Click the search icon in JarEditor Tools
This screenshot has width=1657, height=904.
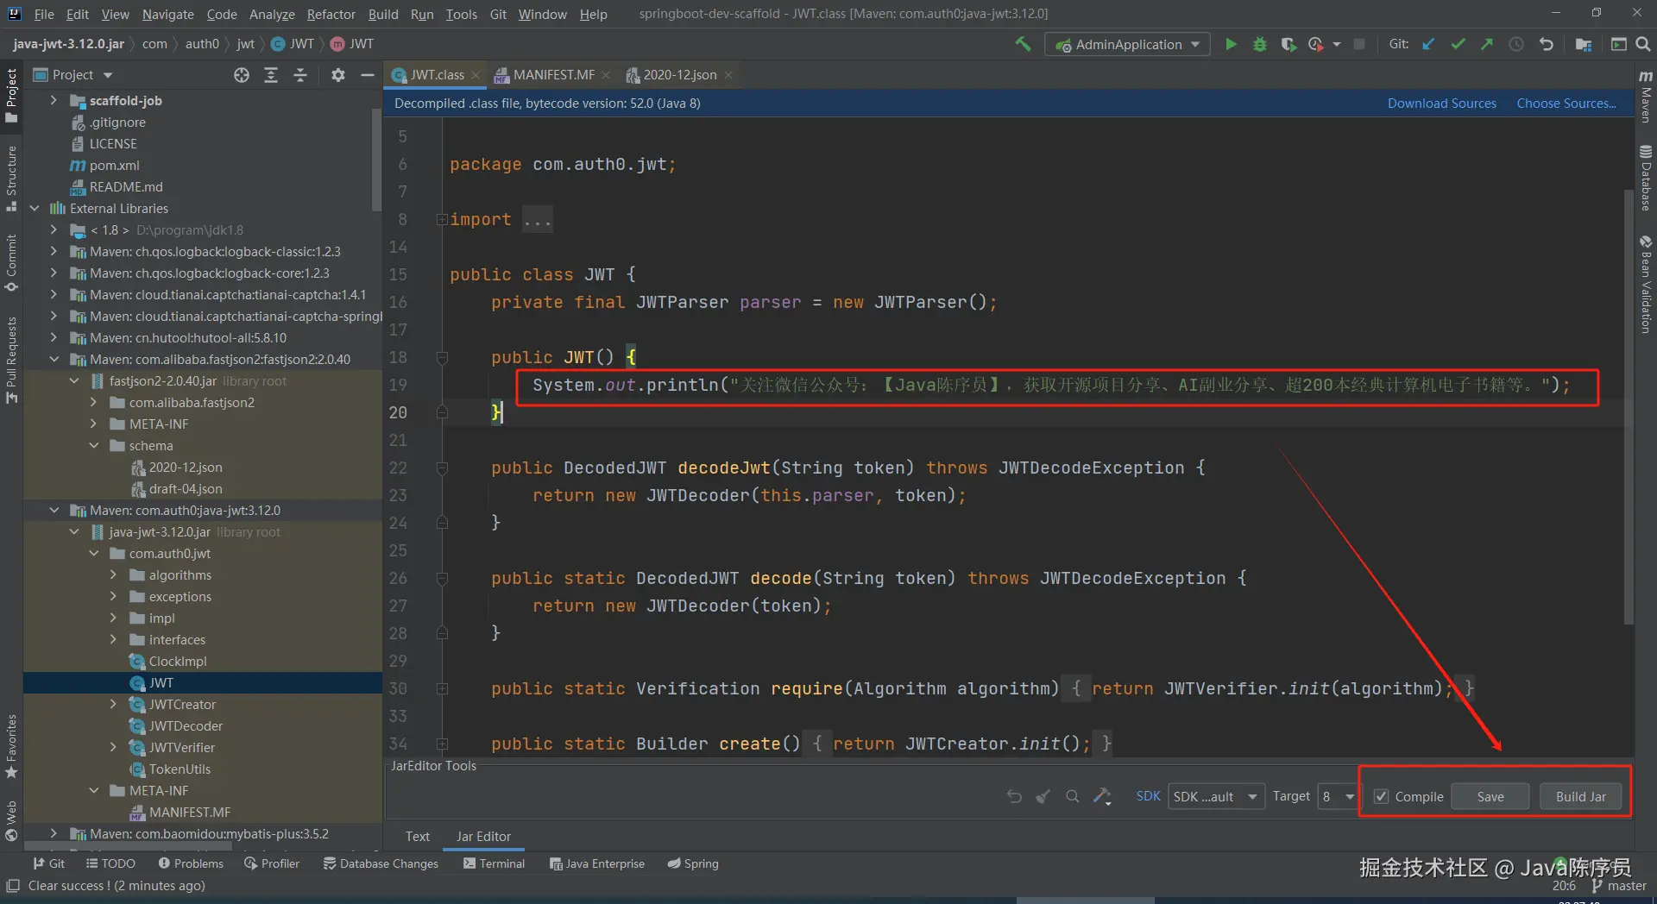[1072, 796]
